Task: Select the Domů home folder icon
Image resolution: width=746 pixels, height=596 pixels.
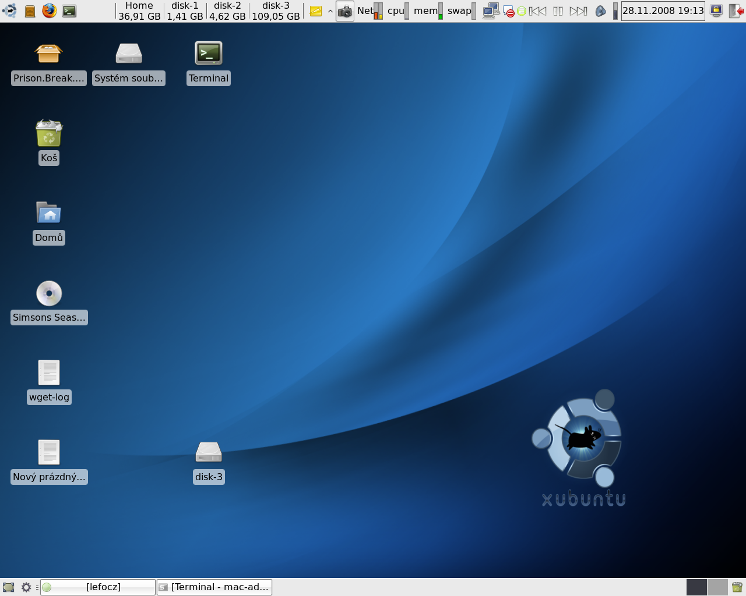Action: 49,222
